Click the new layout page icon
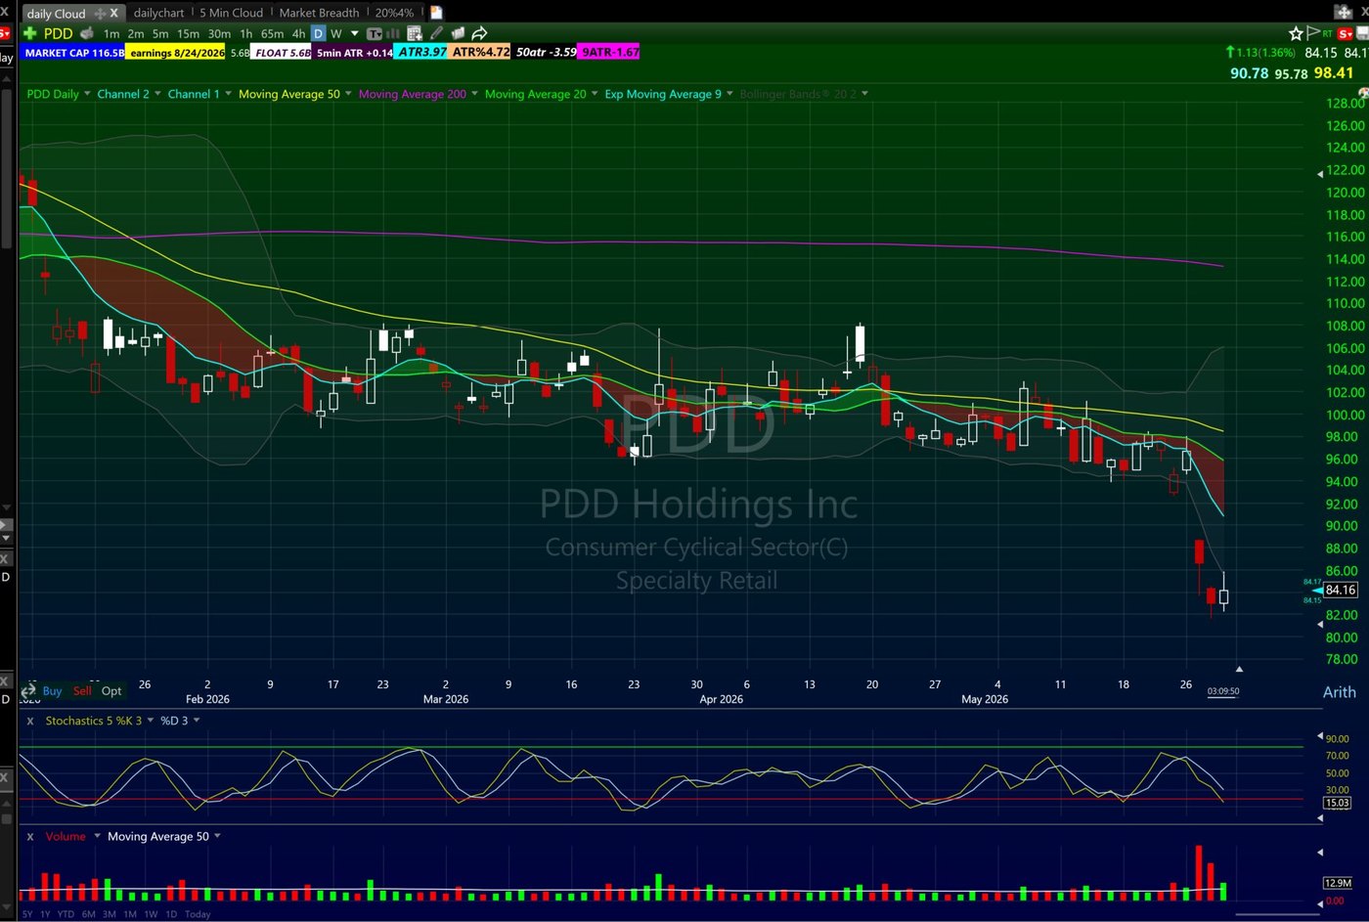Screen dimensions: 1369x922 [436, 13]
